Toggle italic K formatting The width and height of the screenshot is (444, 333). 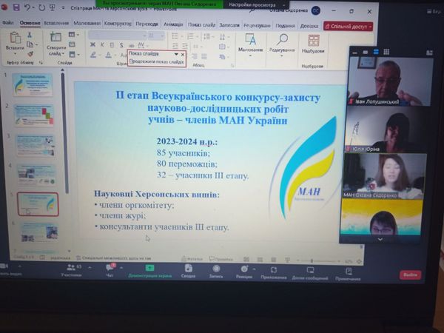coord(102,44)
